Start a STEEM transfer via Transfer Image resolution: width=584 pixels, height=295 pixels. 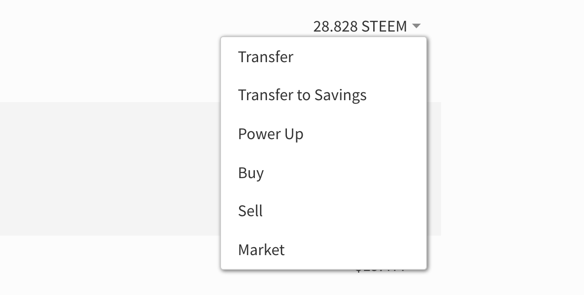point(266,57)
